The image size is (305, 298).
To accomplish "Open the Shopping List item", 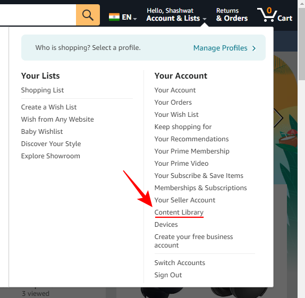I will click(43, 90).
